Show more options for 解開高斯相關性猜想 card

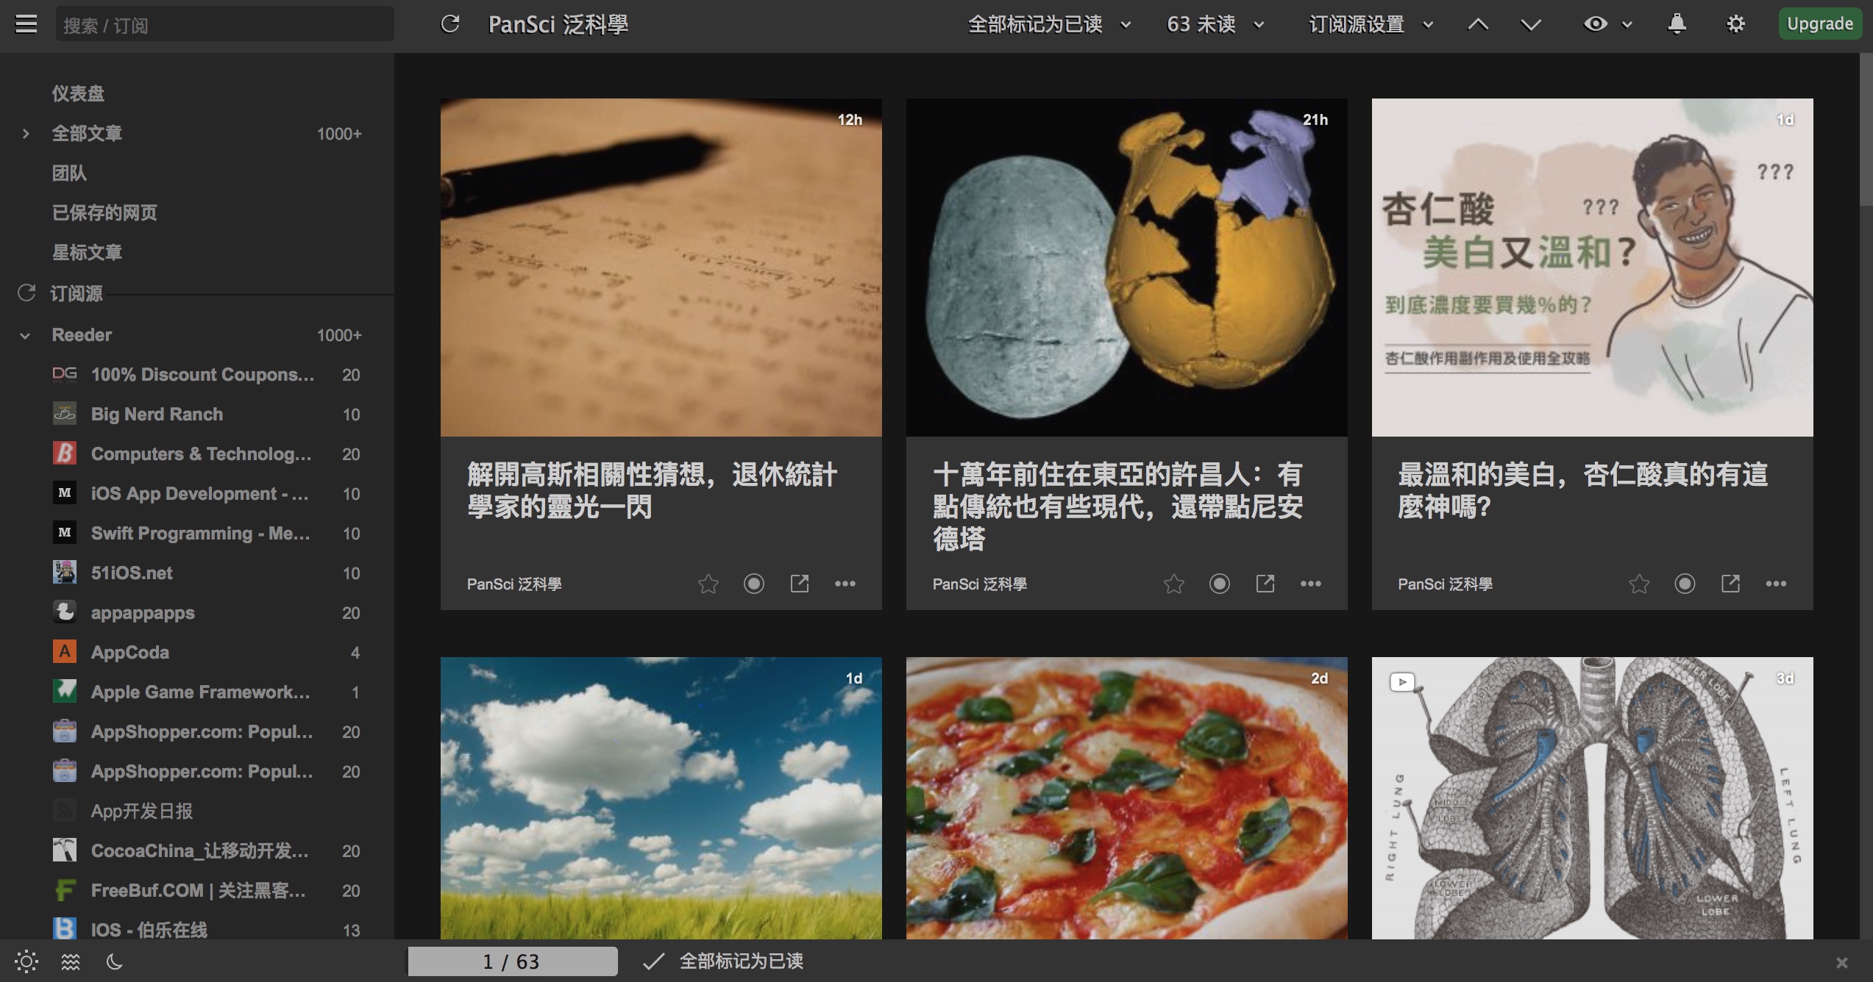point(845,584)
